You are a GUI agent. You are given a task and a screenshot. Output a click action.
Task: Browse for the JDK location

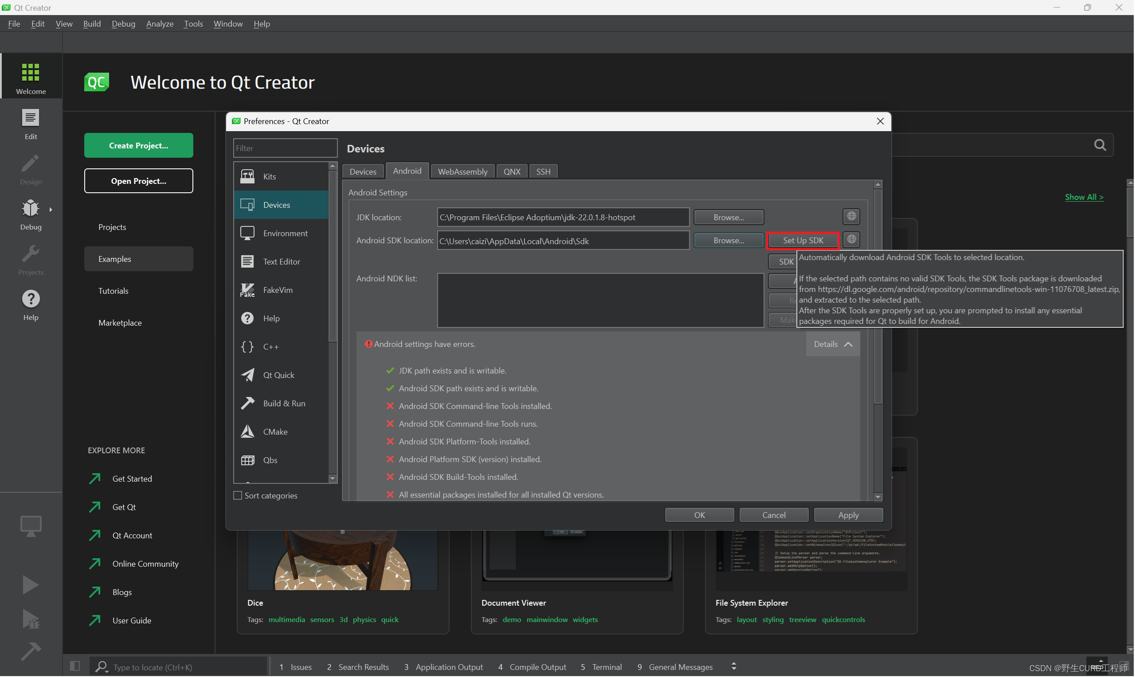click(729, 218)
